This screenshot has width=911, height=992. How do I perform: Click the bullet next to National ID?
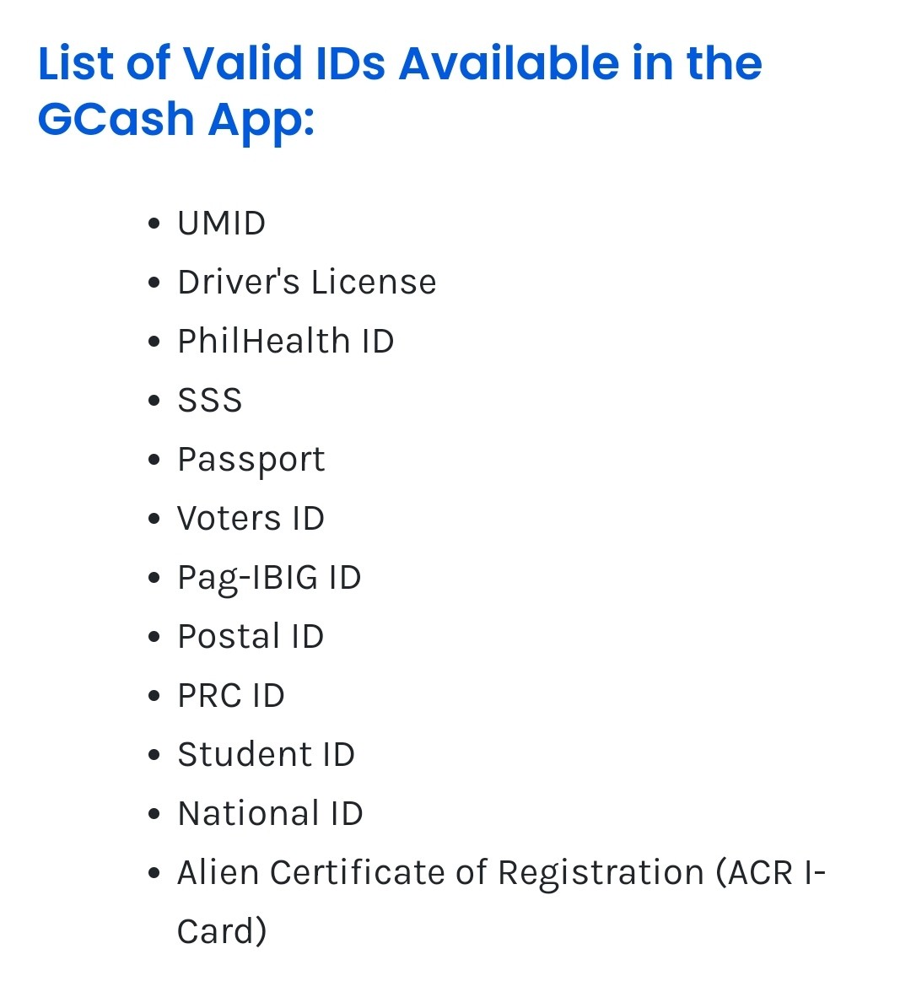pos(154,813)
